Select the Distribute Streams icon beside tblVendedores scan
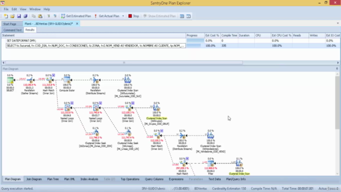The width and height of the screenshot is (341, 192). pyautogui.click(x=182, y=135)
